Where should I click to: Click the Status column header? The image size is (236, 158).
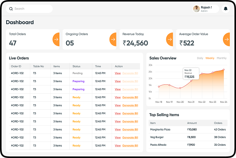(76, 66)
